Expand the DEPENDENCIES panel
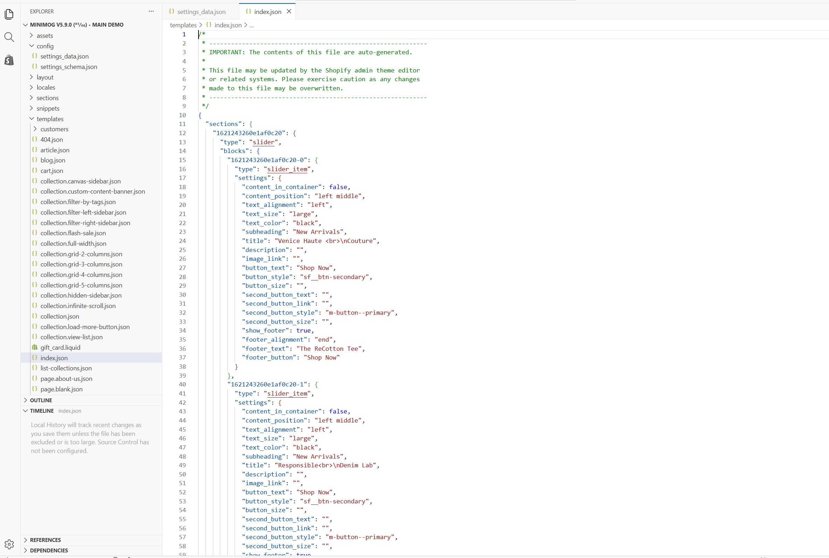The width and height of the screenshot is (829, 558). (91, 551)
